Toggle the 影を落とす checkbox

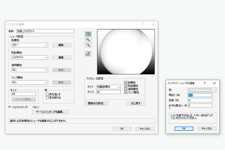point(47,94)
